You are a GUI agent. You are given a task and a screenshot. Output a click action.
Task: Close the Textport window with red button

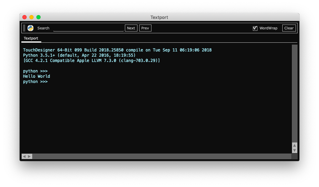24,17
